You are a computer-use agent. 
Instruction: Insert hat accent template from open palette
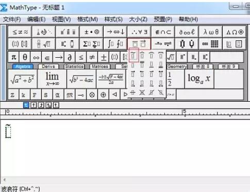coord(142,55)
